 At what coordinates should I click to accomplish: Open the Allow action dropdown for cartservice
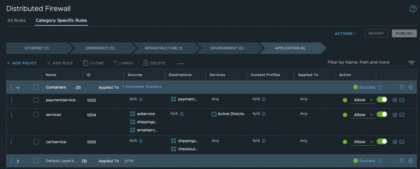[x=362, y=142]
